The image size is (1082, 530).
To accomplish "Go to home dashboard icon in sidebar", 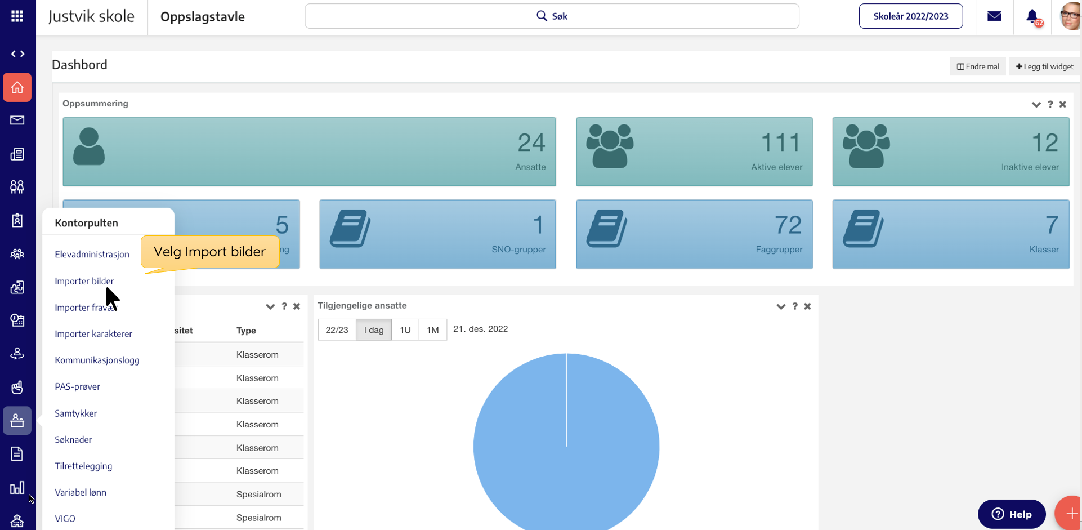I will (17, 87).
